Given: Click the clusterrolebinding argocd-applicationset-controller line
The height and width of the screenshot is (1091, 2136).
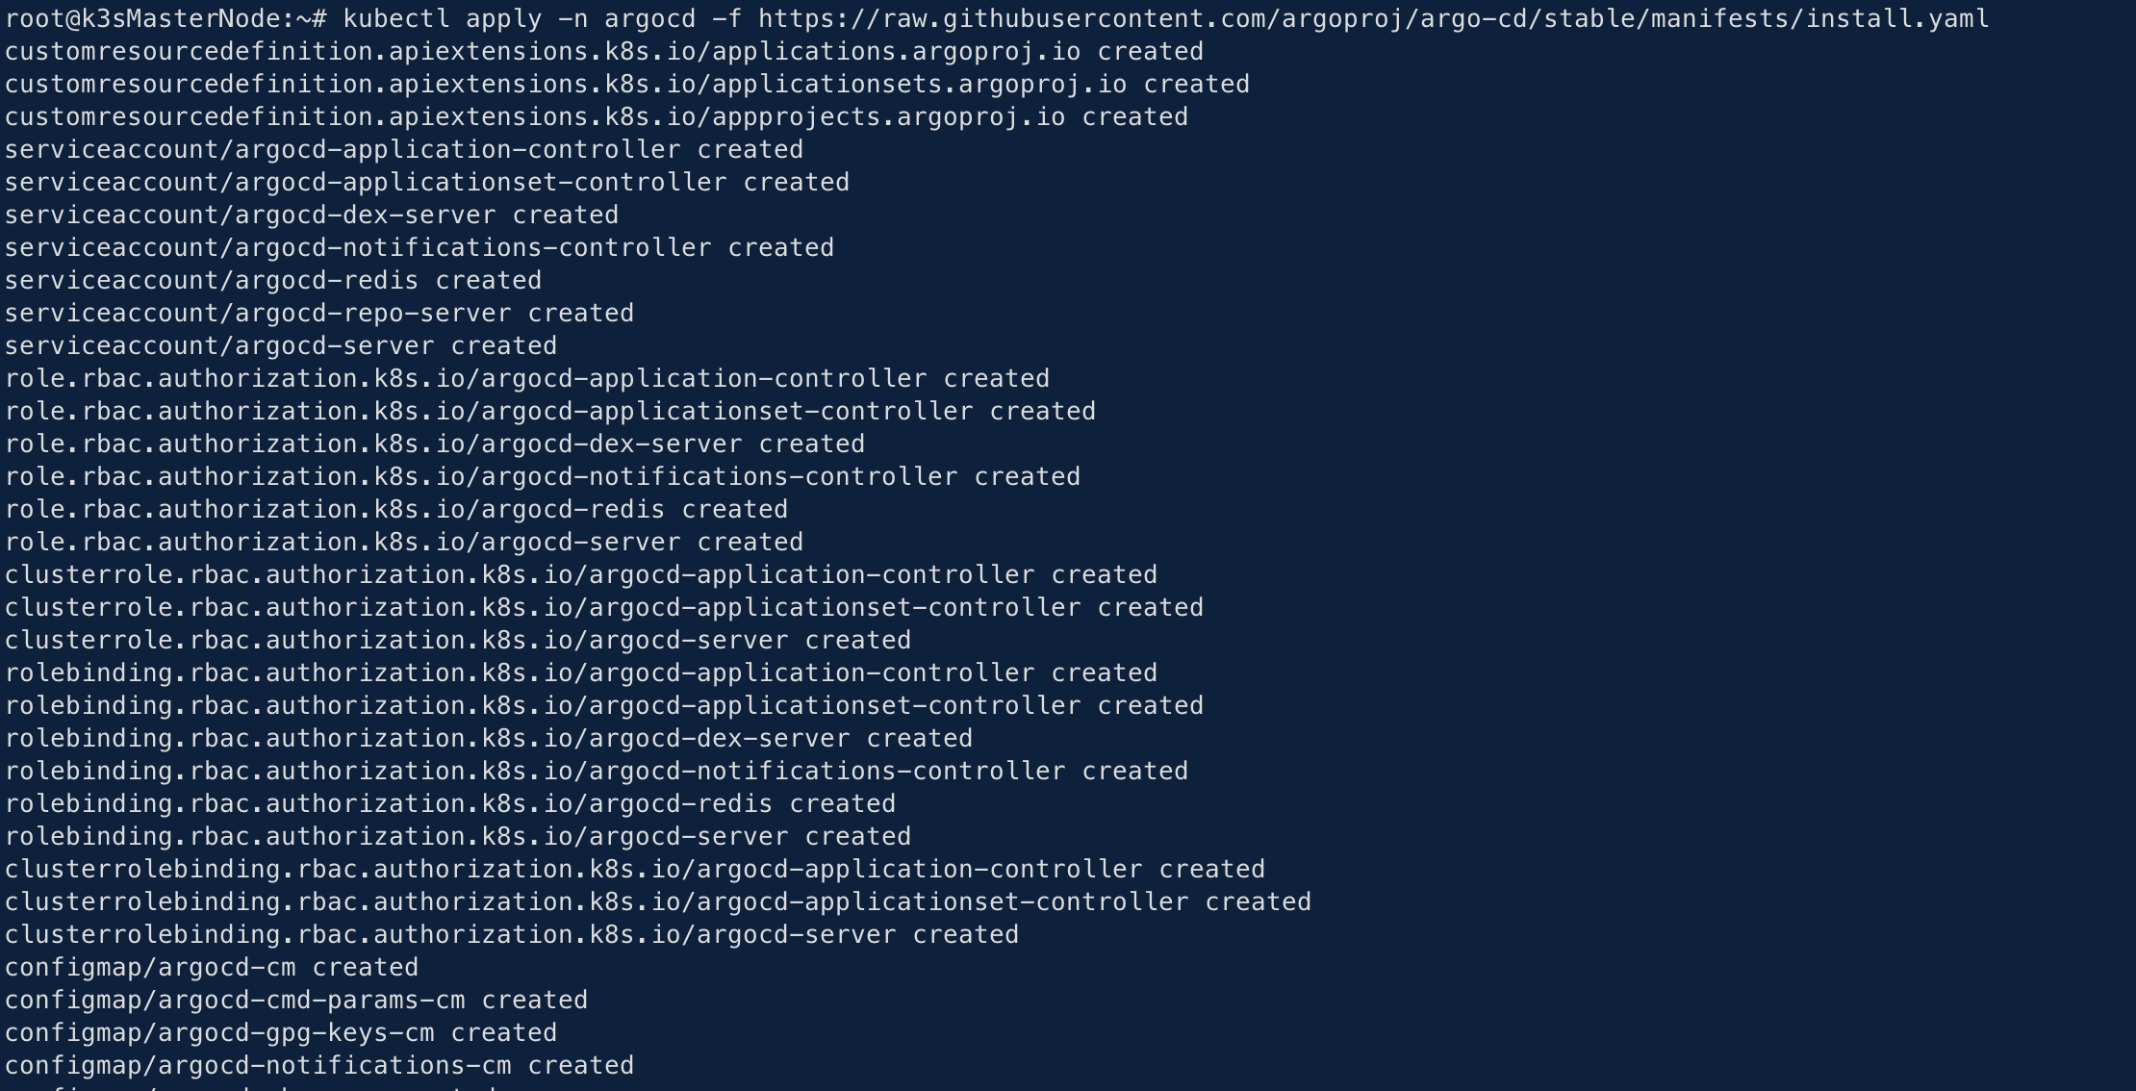Looking at the screenshot, I should click(657, 901).
